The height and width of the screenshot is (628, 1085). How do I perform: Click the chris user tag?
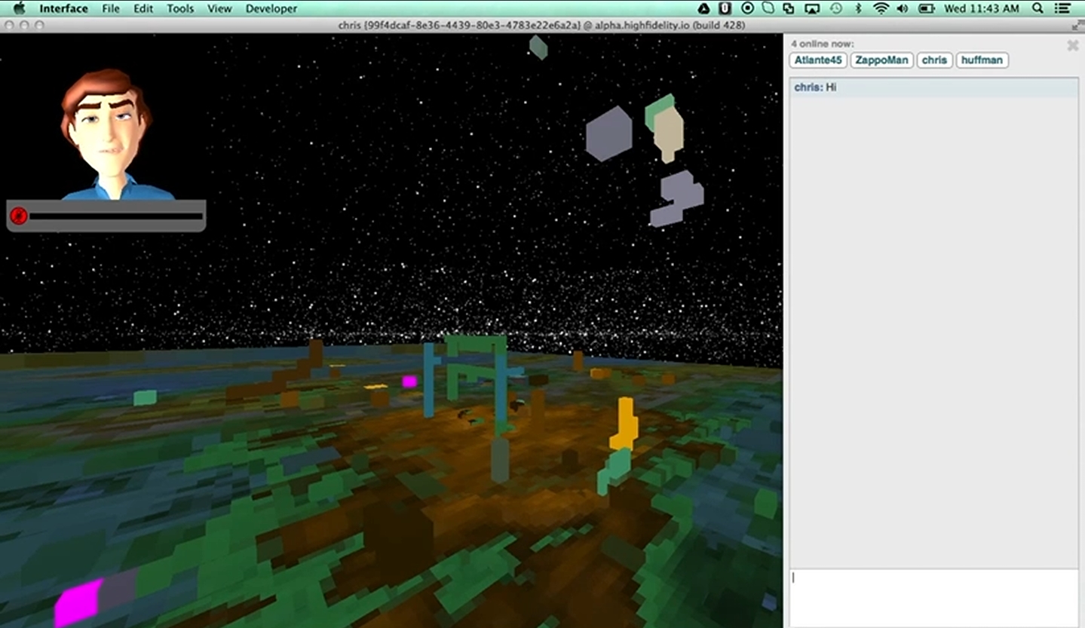[934, 60]
